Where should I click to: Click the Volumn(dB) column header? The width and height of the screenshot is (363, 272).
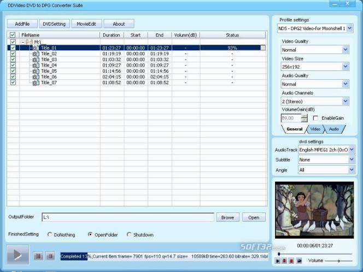185,35
